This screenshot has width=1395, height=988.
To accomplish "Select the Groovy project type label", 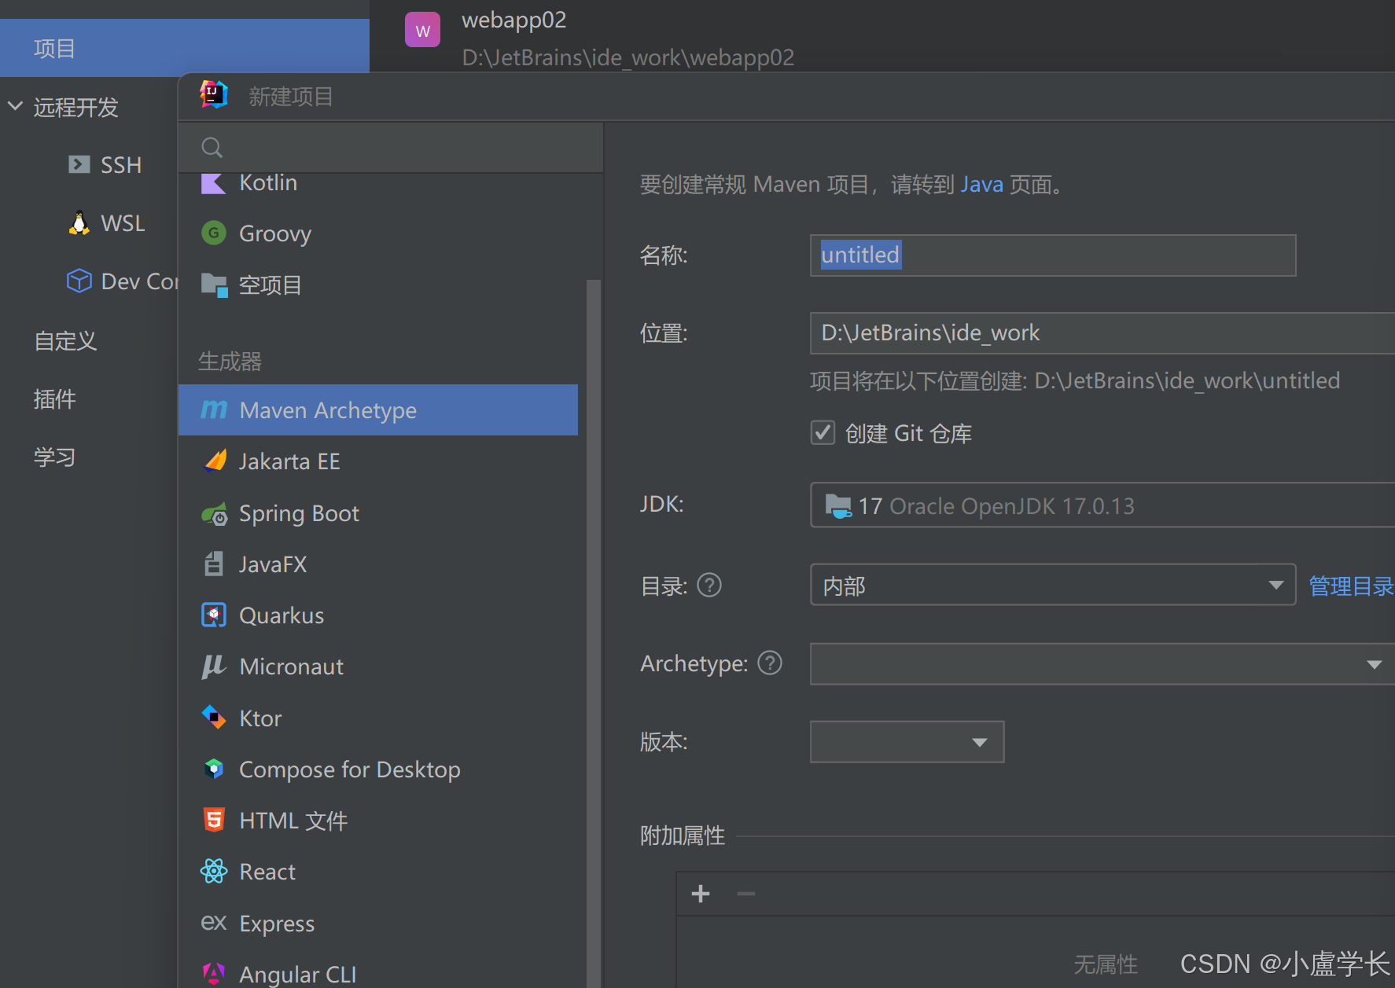I will pyautogui.click(x=275, y=233).
